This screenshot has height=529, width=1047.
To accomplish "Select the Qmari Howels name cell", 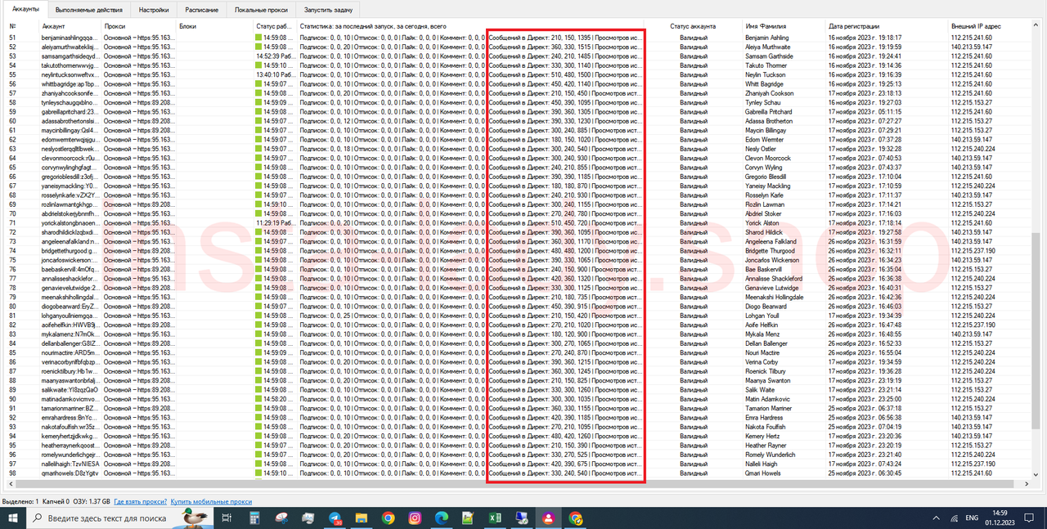I will 763,473.
